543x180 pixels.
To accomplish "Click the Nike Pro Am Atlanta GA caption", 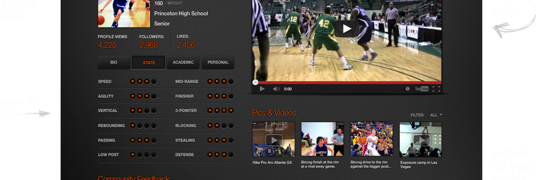I will [272, 162].
